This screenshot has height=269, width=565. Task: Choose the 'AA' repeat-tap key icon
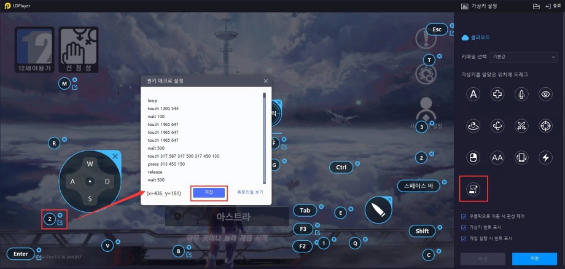click(x=497, y=158)
